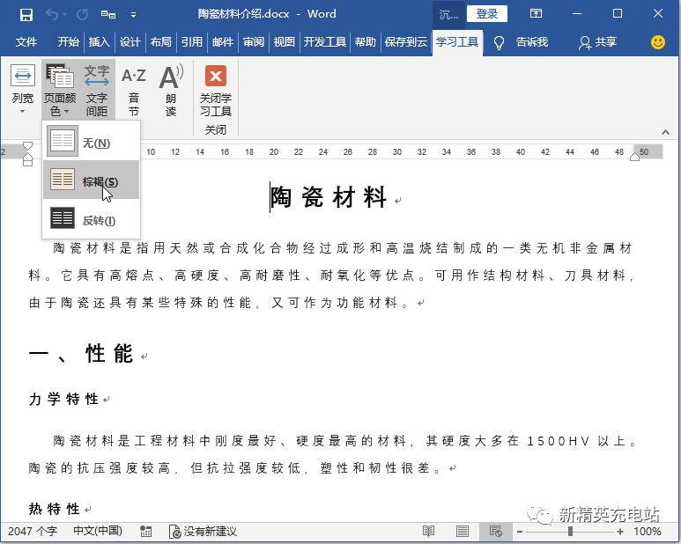Open the Customize Quick Access Toolbar dropdown
This screenshot has width=681, height=544.
[133, 15]
